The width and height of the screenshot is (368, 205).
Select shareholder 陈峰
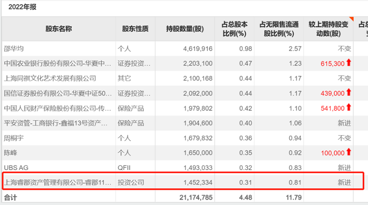click(x=11, y=153)
